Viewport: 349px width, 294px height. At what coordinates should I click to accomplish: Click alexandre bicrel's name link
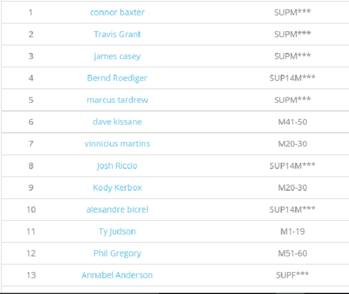tap(117, 209)
